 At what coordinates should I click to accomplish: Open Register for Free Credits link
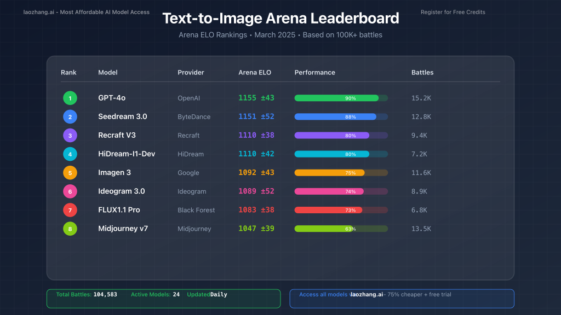coord(453,12)
